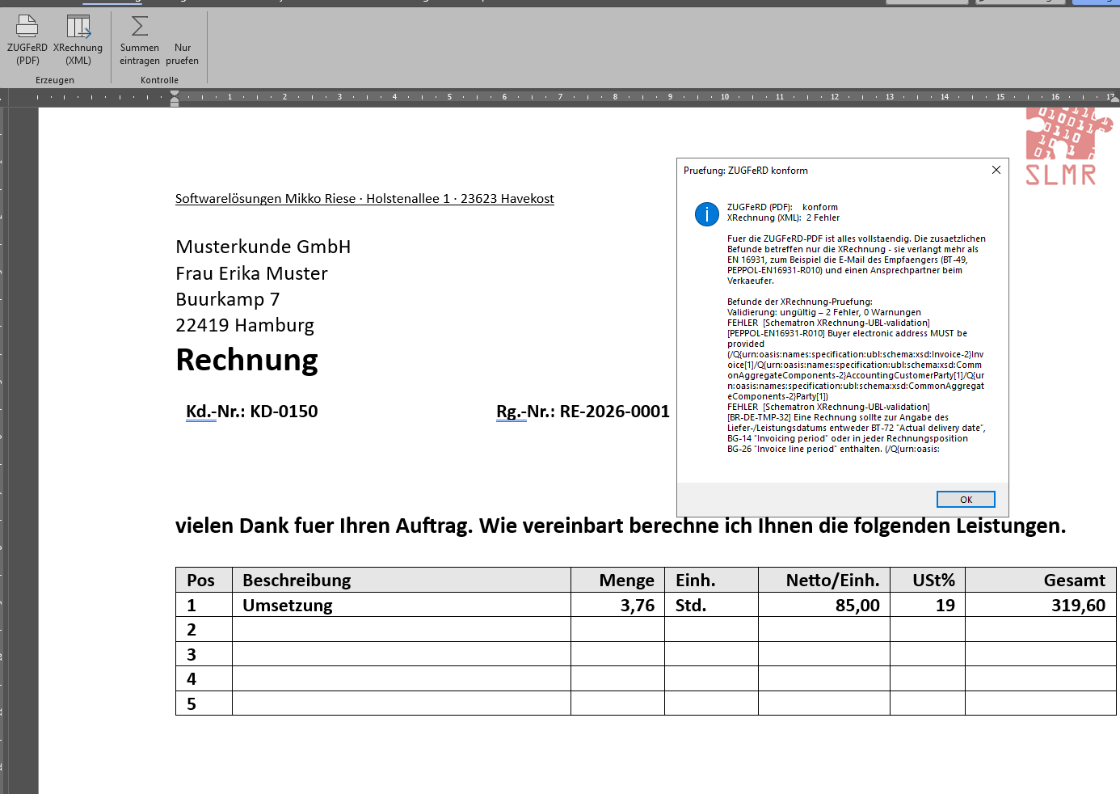Screen dimensions: 1120x794
Task: Close the Pruefung ZUGFeRD konform dialog
Action: tap(996, 170)
